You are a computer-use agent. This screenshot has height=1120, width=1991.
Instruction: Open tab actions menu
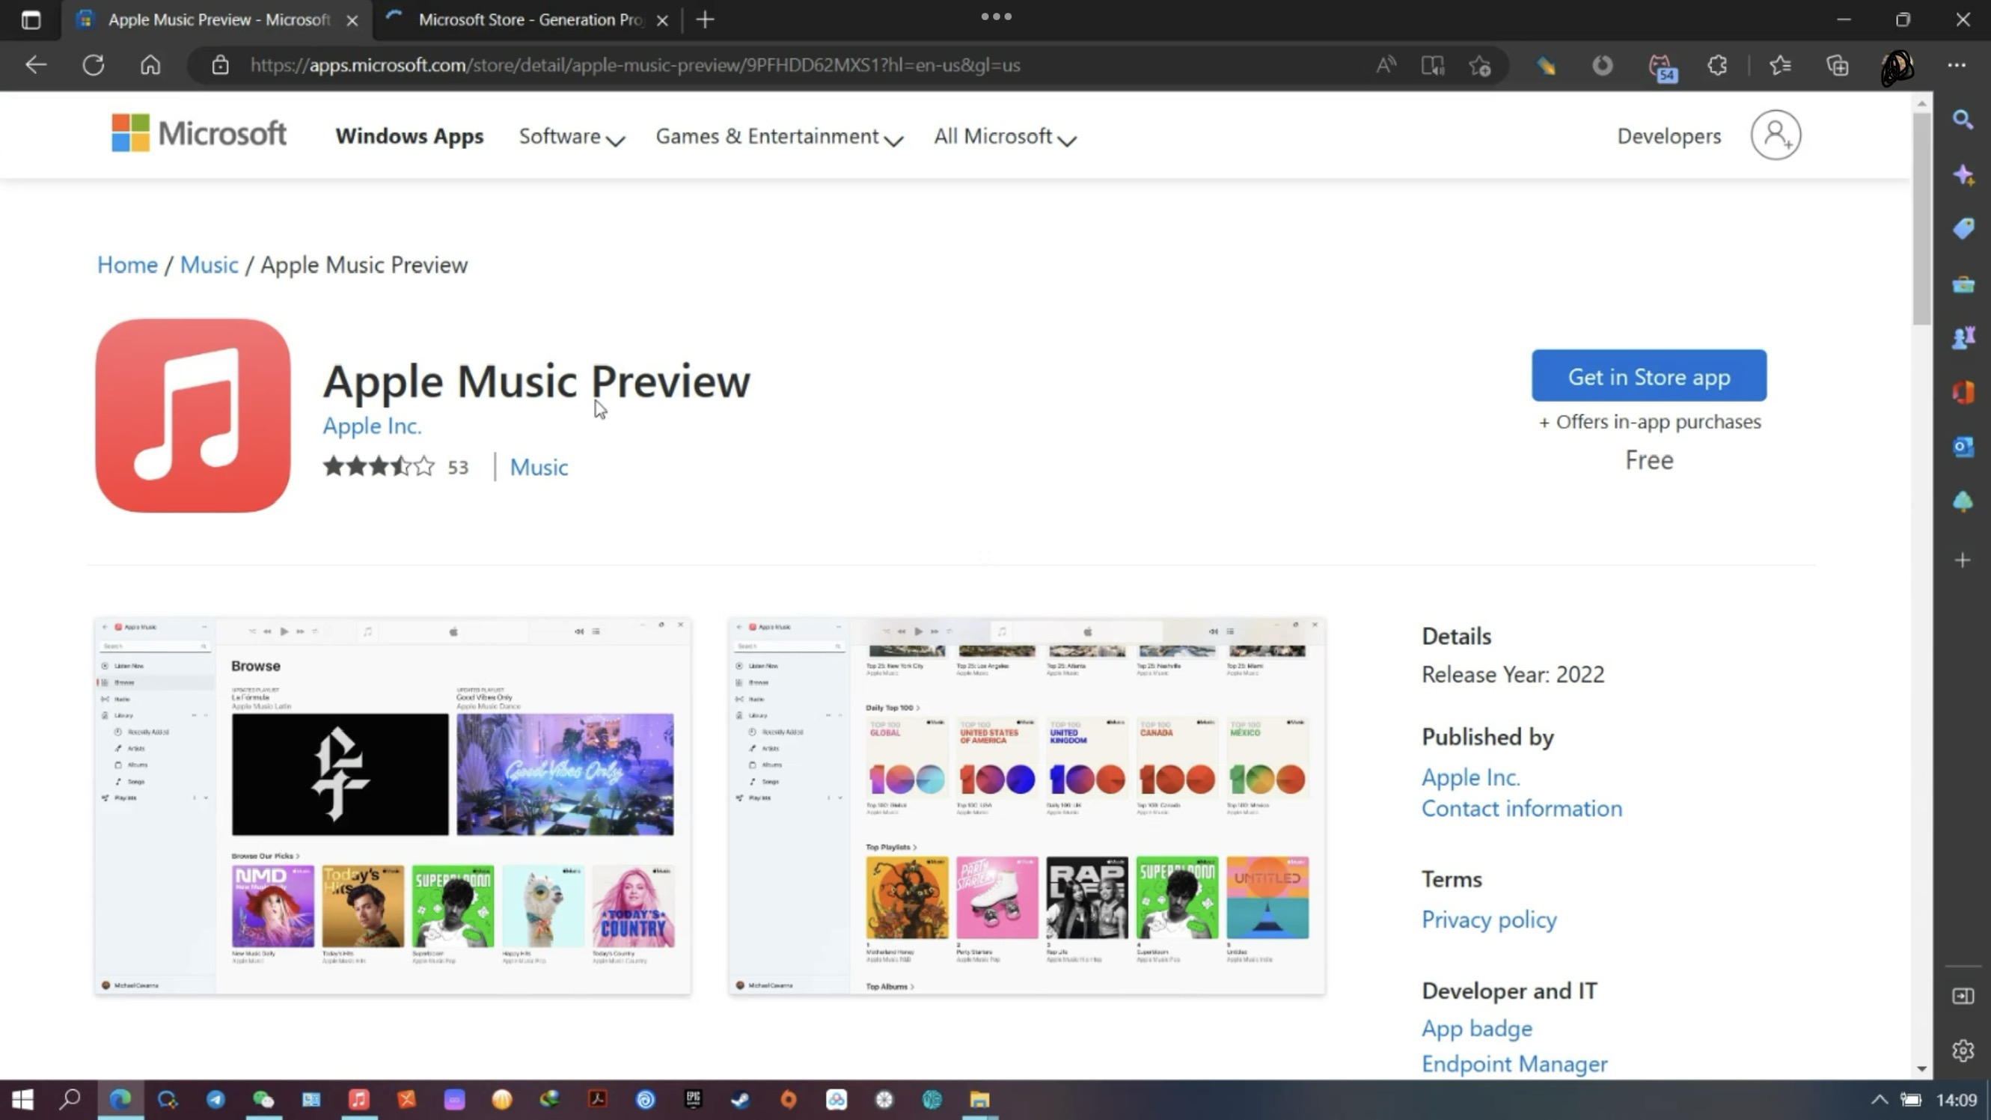(x=31, y=19)
